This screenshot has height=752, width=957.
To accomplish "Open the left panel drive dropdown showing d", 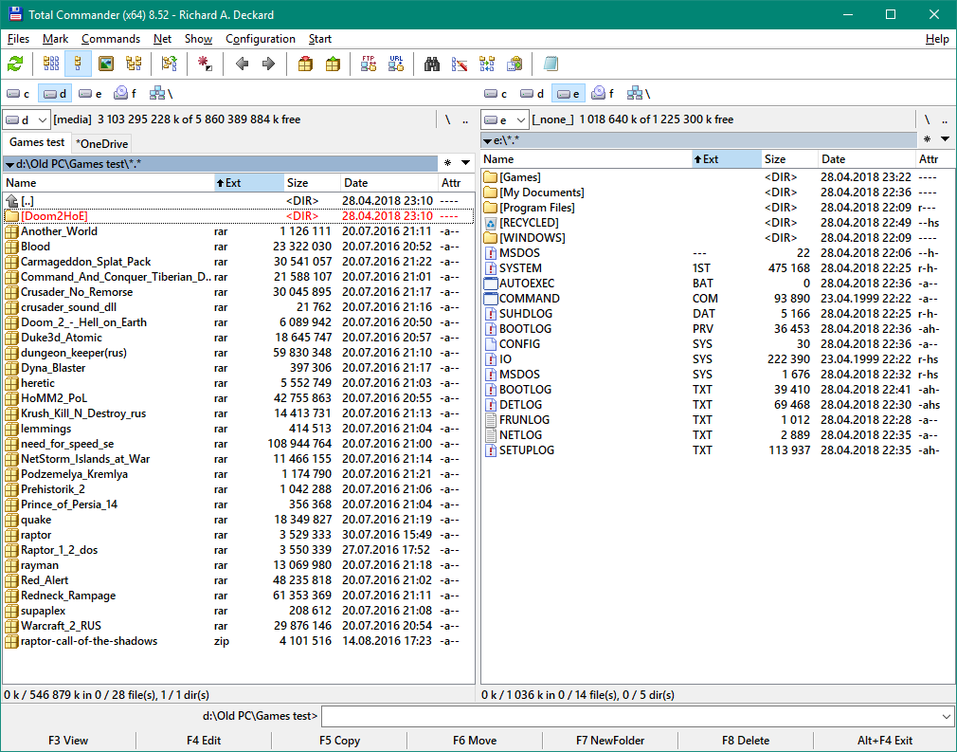I will [x=27, y=119].
